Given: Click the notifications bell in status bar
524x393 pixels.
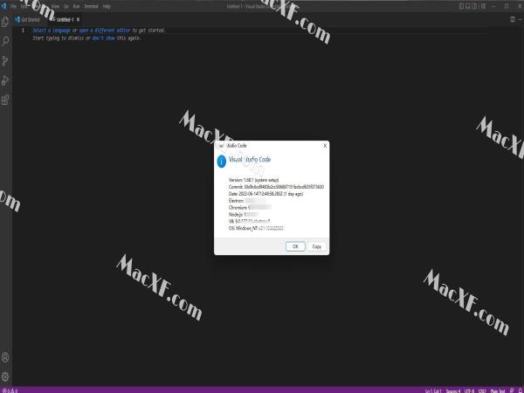Looking at the screenshot, I should [x=520, y=390].
